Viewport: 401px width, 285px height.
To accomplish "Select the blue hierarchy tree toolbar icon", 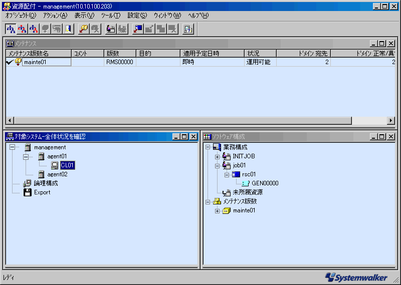I will tap(11, 29).
